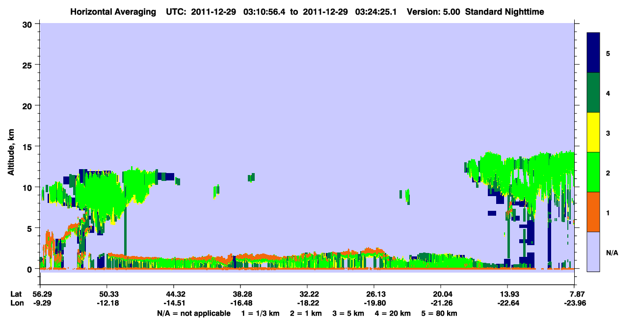Click the 20 altitude tick label

pos(28,105)
